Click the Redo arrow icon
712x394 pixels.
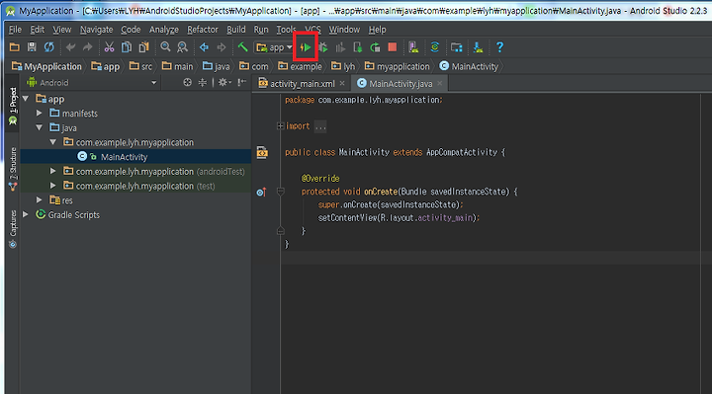pos(88,47)
